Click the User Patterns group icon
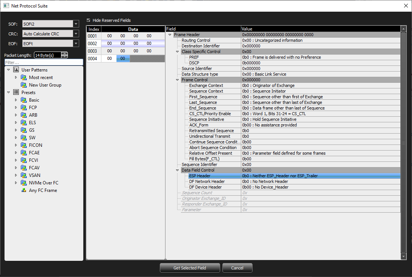412x277 pixels. [x=16, y=70]
